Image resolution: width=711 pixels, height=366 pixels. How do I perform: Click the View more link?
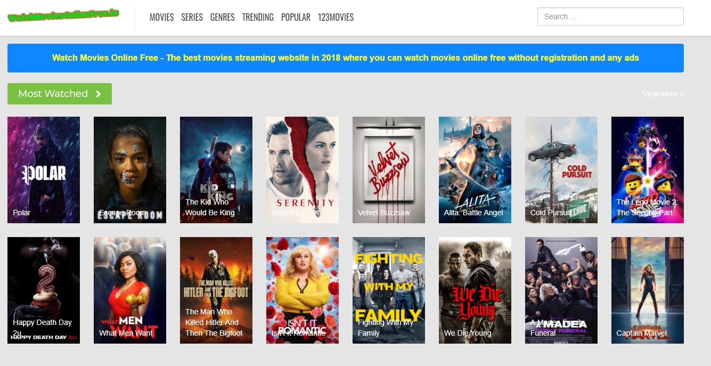click(663, 94)
